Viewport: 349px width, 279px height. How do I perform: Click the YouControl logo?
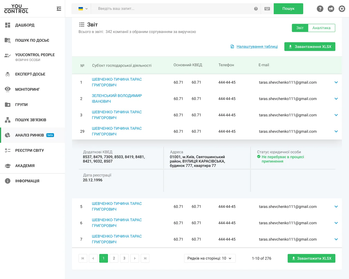click(x=16, y=9)
